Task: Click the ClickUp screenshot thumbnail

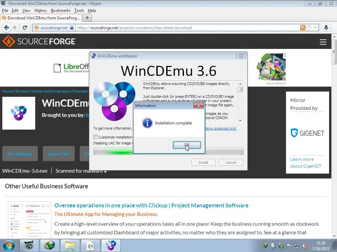Action: click(30, 220)
